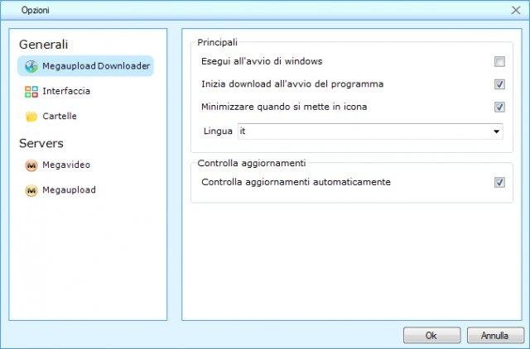
Task: Open the Interfaccia settings label
Action: click(66, 91)
